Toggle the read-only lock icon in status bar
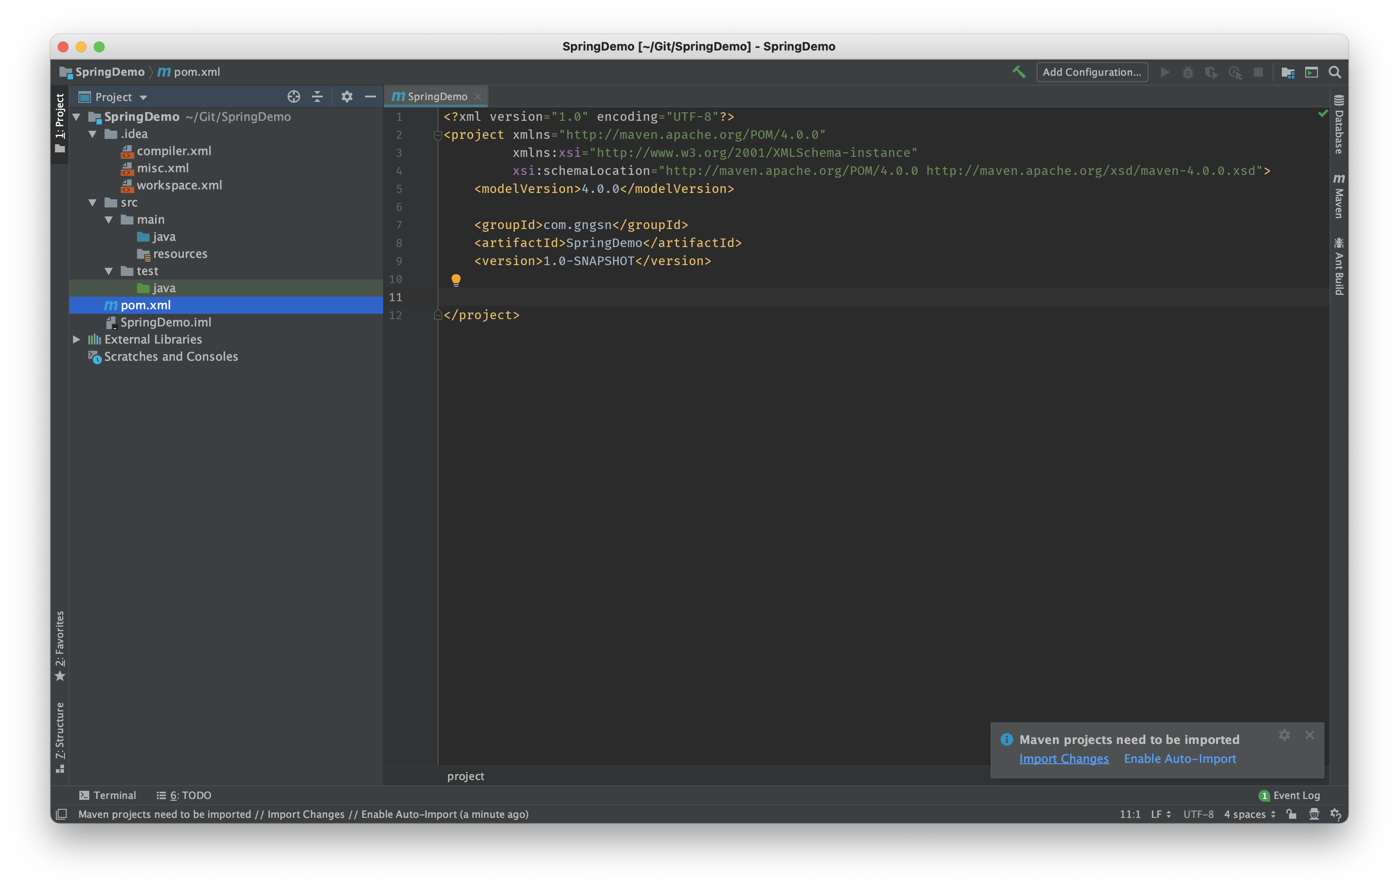Image resolution: width=1399 pixels, height=890 pixels. tap(1291, 814)
